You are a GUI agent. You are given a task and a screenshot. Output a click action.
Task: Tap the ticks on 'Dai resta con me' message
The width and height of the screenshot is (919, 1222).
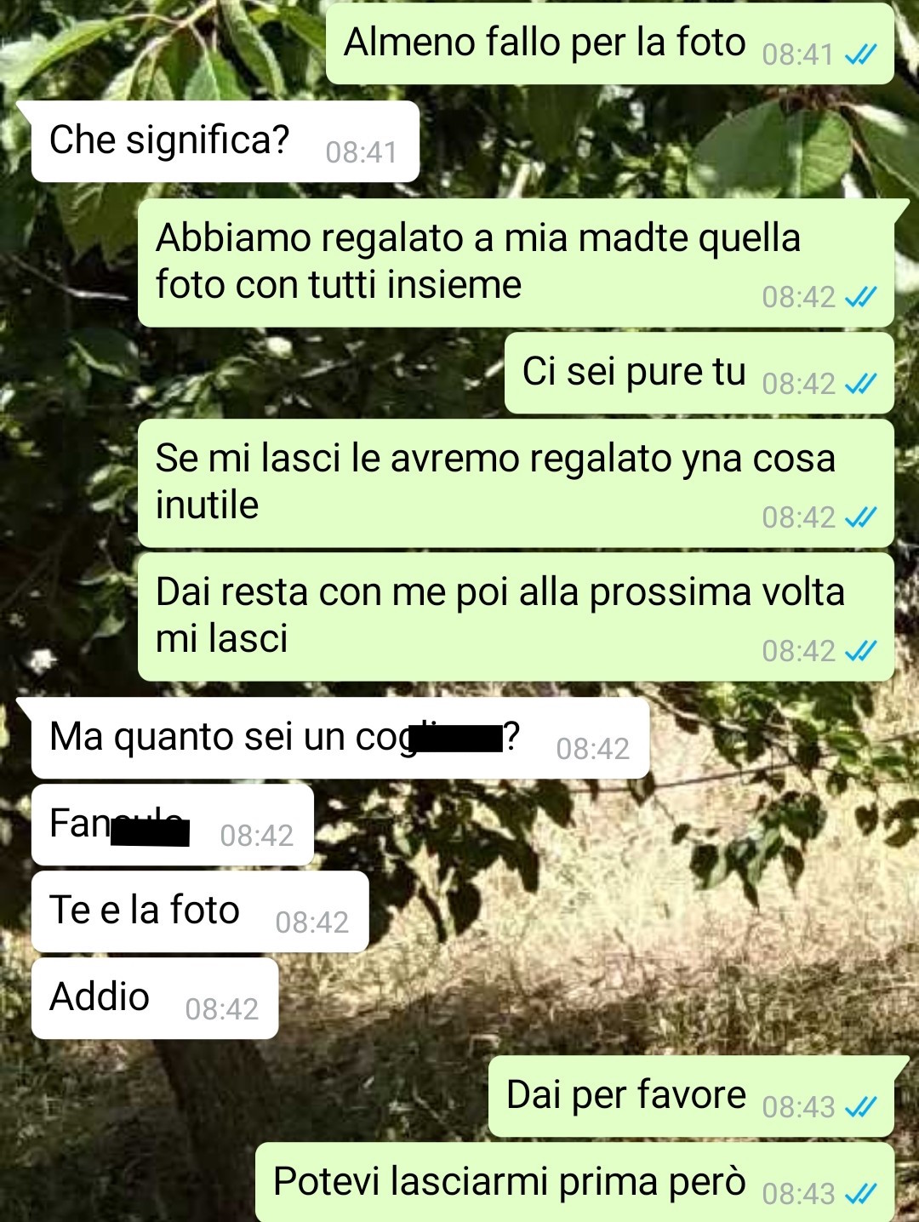[860, 652]
